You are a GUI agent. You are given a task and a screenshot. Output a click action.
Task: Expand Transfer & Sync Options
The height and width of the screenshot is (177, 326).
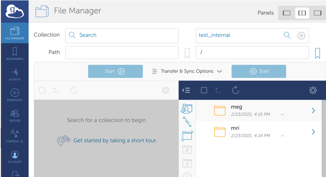coord(187,71)
